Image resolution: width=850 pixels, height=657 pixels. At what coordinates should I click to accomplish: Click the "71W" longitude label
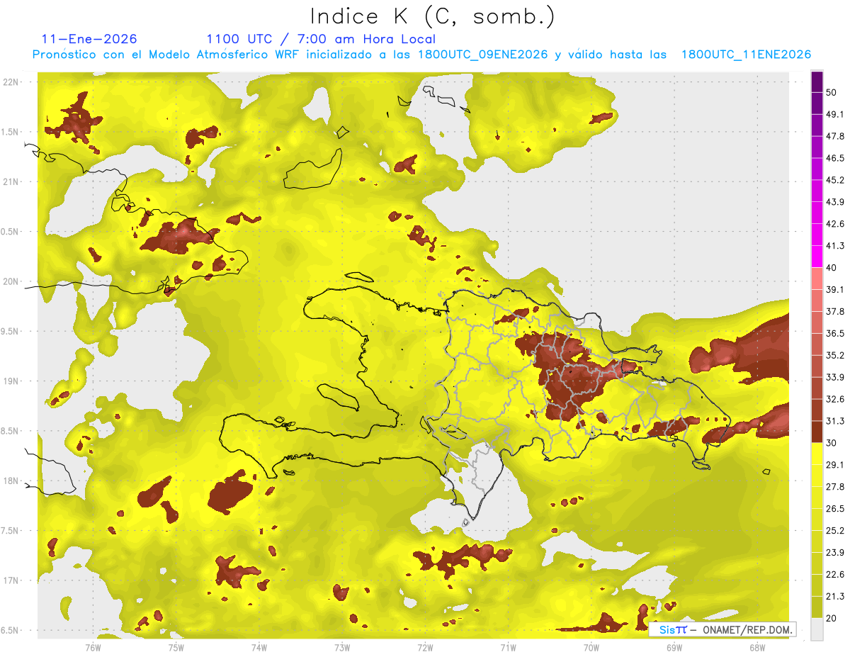pos(508,647)
